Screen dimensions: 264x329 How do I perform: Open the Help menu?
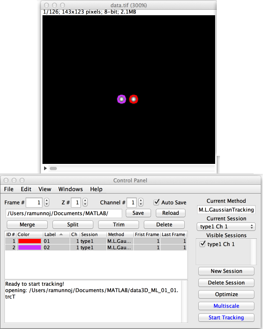tap(96, 189)
